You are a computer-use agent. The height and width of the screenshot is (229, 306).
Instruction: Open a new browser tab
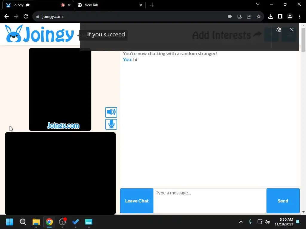click(x=152, y=5)
